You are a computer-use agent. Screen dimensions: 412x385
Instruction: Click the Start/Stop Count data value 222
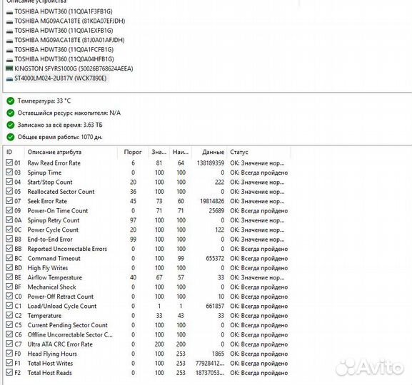[x=219, y=182]
